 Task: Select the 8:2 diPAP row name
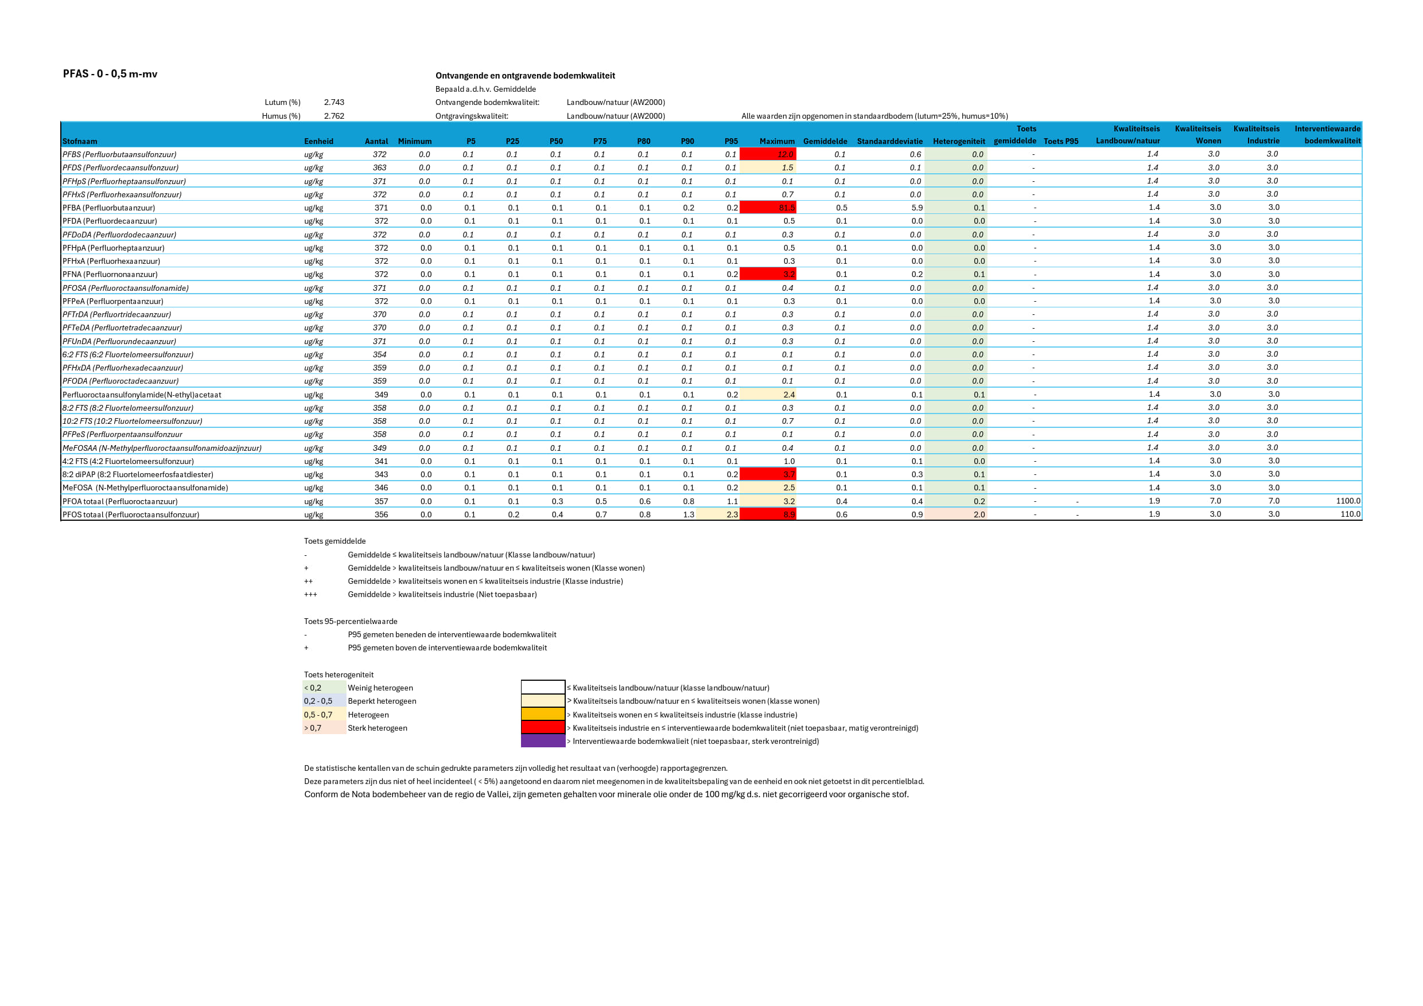tap(138, 474)
